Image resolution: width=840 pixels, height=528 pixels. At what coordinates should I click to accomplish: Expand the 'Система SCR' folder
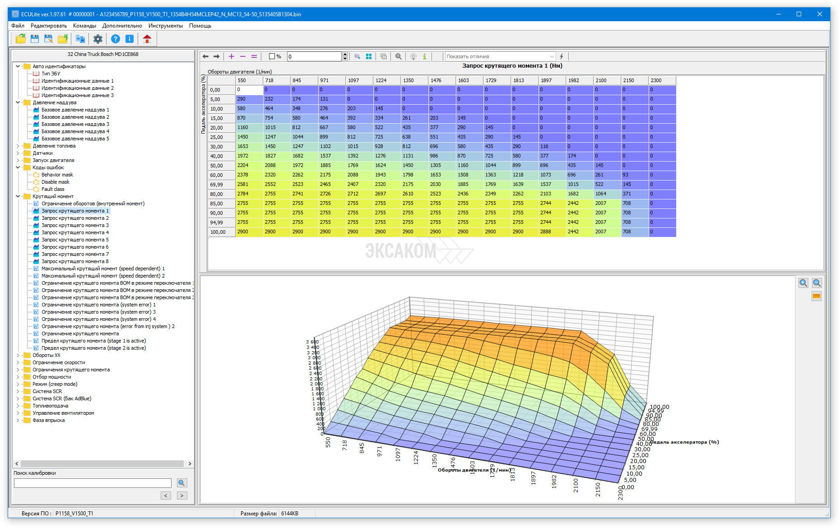[18, 391]
